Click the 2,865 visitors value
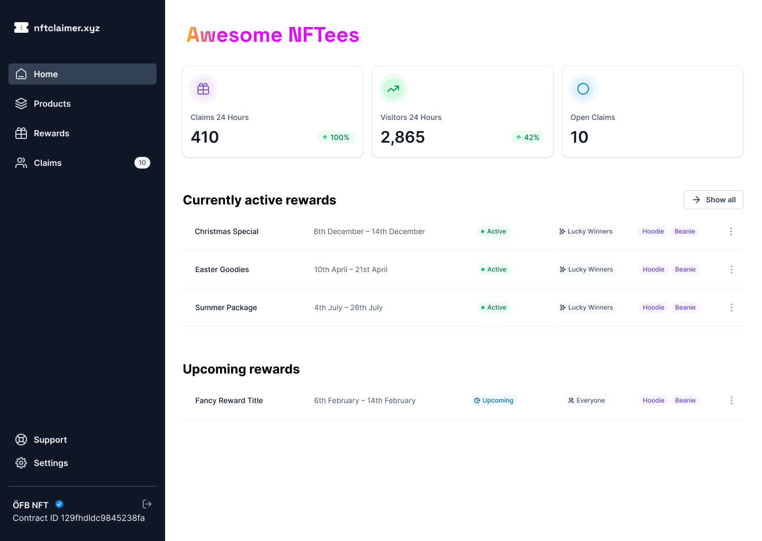The height and width of the screenshot is (541, 762). pyautogui.click(x=403, y=137)
